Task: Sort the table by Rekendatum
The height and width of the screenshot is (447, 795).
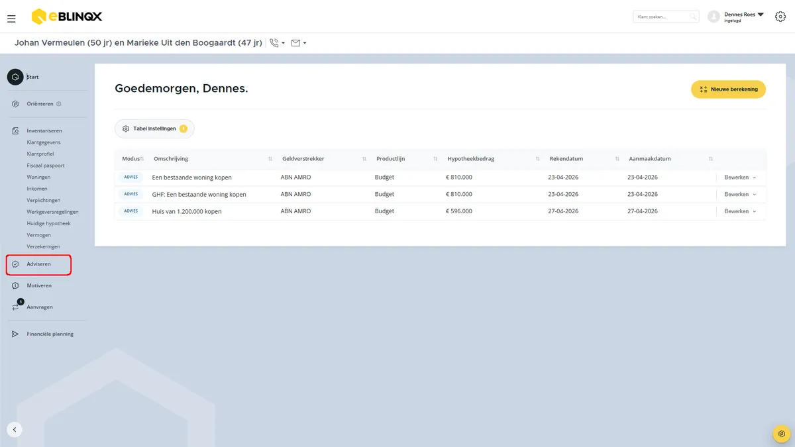Action: click(617, 159)
